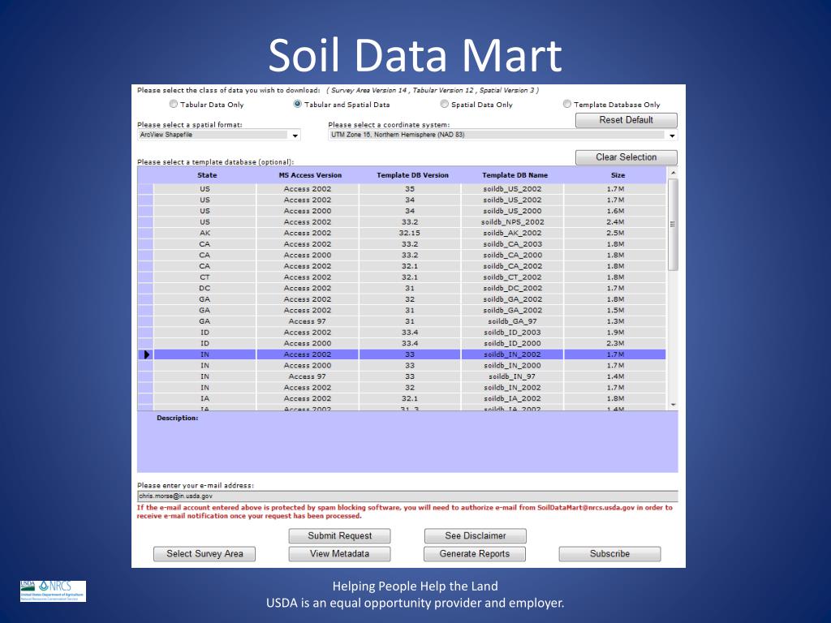The image size is (831, 623).
Task: Click the Template DB Version column header
Action: pos(412,175)
